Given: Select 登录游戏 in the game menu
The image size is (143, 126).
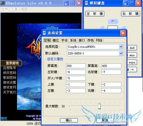Looking at the screenshot, I should click(x=11, y=63).
